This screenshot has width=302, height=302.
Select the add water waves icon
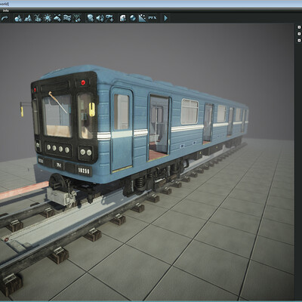(x=67, y=18)
